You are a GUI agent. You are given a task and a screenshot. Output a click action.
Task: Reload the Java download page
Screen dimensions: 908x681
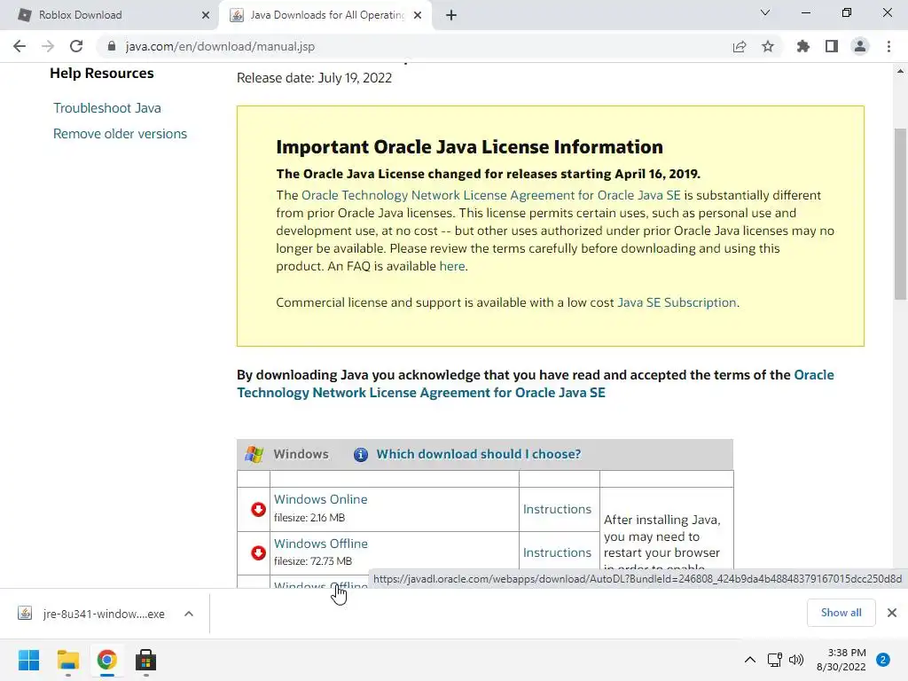pos(76,46)
